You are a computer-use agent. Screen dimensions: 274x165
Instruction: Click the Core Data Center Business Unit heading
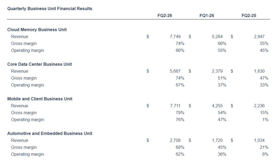point(39,64)
